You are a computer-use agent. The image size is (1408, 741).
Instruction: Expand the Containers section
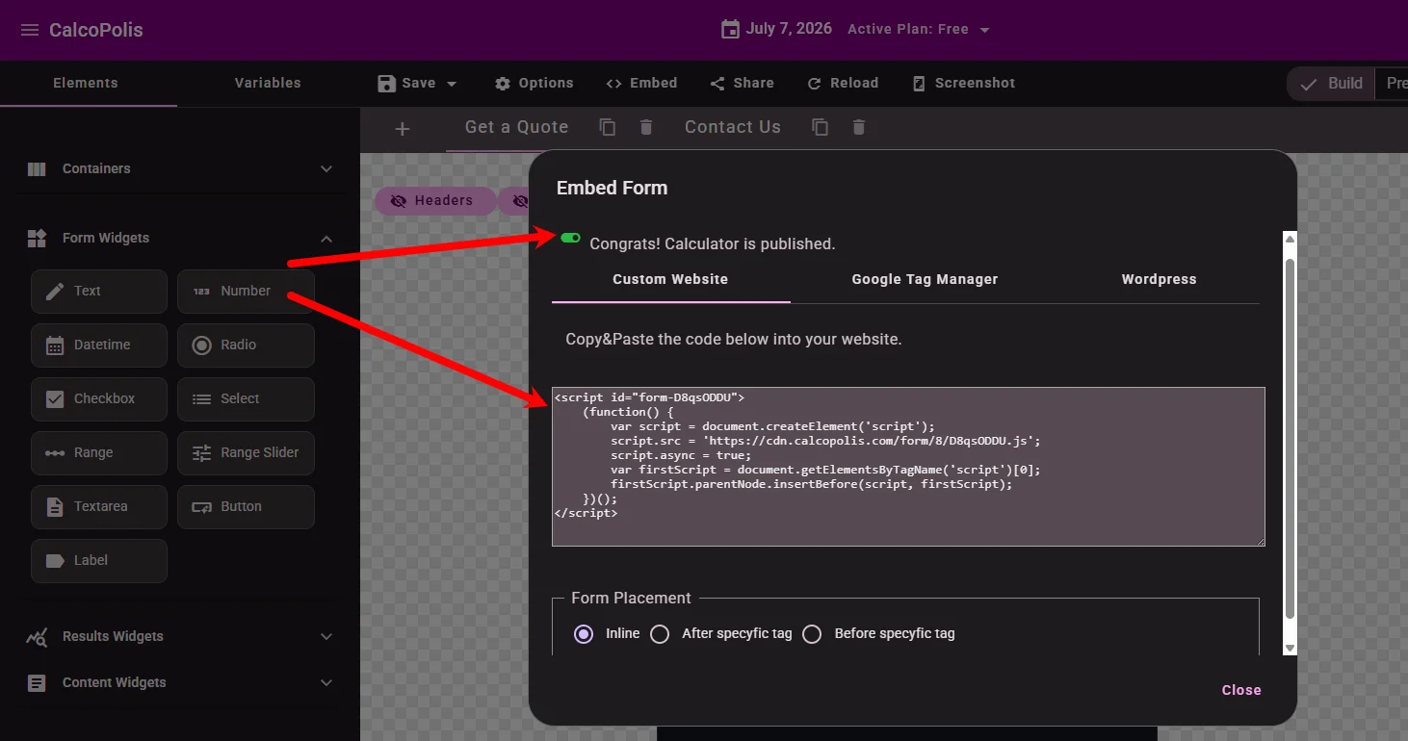click(x=180, y=168)
